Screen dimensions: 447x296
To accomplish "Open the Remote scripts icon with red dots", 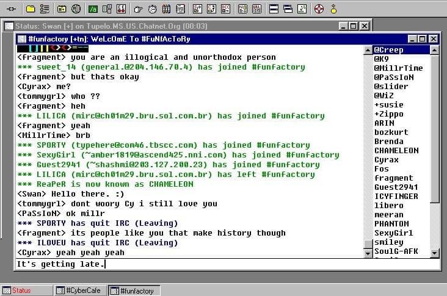I will 121,9.
